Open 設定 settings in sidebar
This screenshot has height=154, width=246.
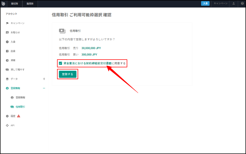(x=13, y=116)
